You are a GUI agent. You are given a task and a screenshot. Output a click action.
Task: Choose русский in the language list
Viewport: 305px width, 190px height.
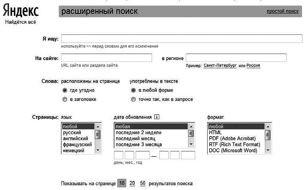click(x=78, y=133)
